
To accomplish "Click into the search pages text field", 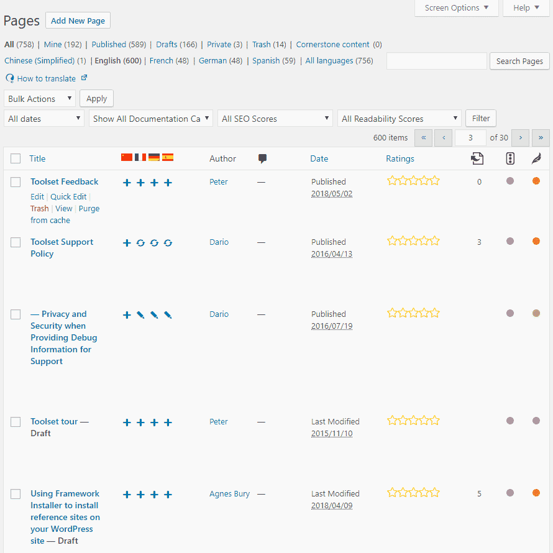I will point(436,61).
